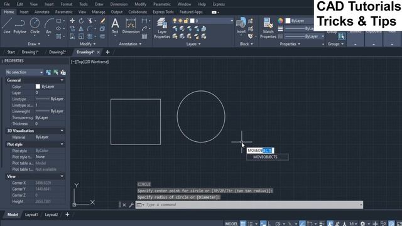Toggle grid display in status bar
This screenshot has width=402, height=226.
(242, 223)
